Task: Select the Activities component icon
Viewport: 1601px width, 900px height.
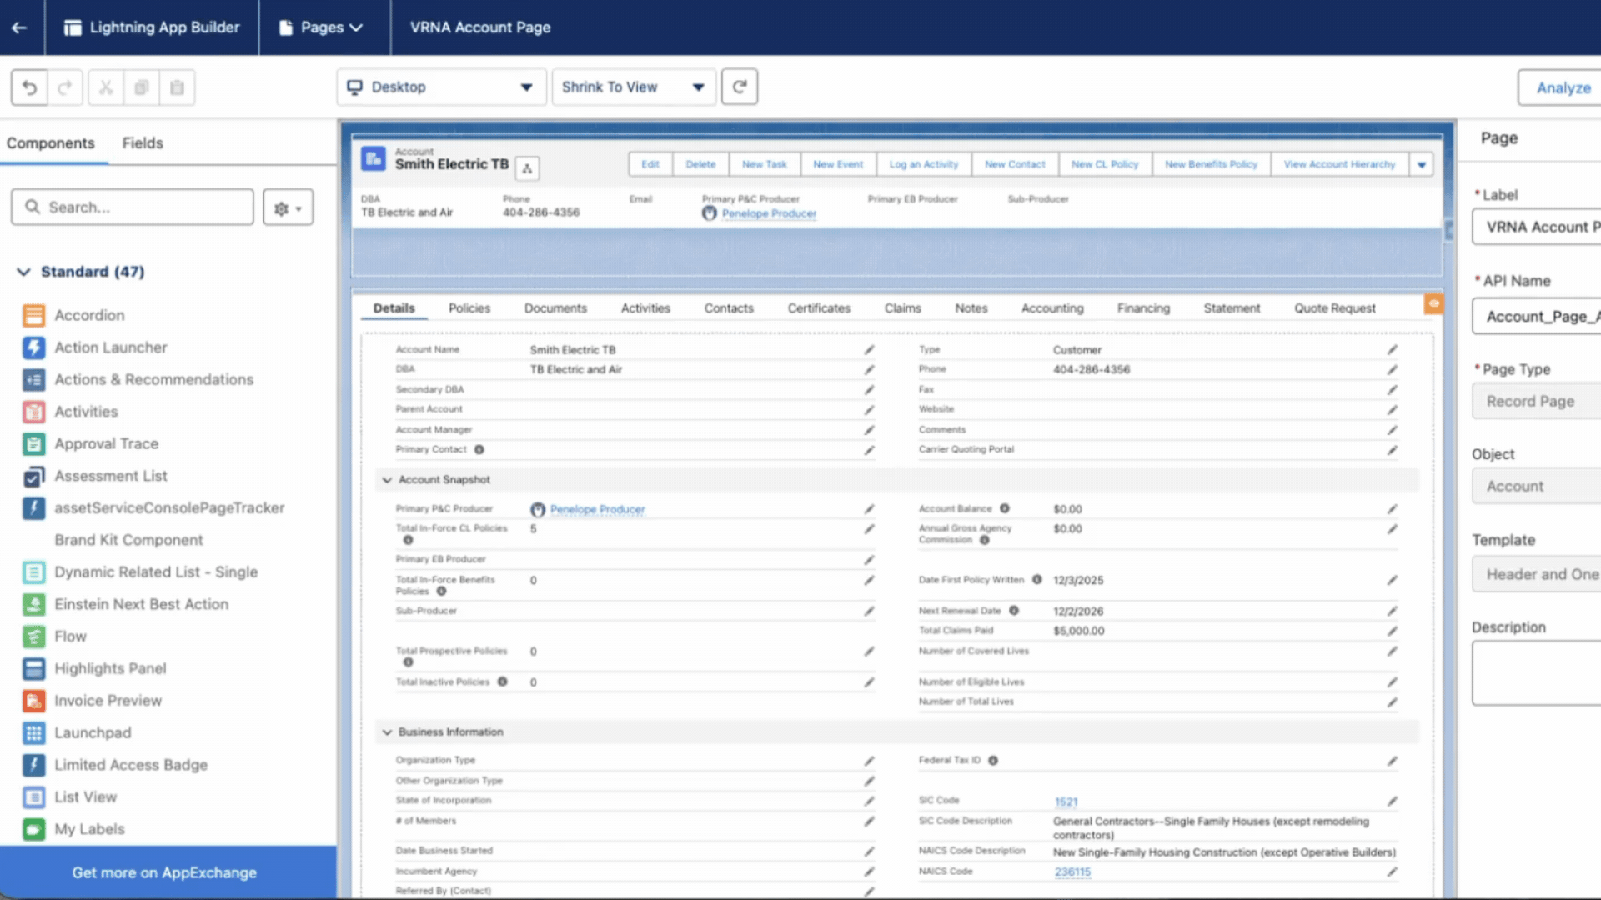Action: (34, 412)
